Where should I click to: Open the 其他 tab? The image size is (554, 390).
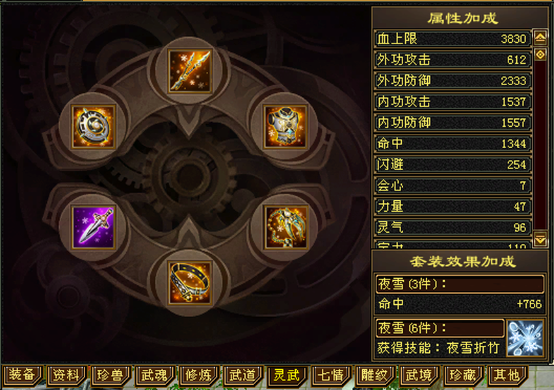[507, 375]
